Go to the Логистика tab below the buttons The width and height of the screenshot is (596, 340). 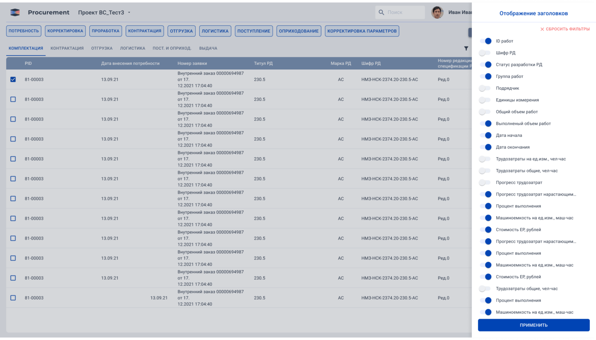(x=133, y=48)
